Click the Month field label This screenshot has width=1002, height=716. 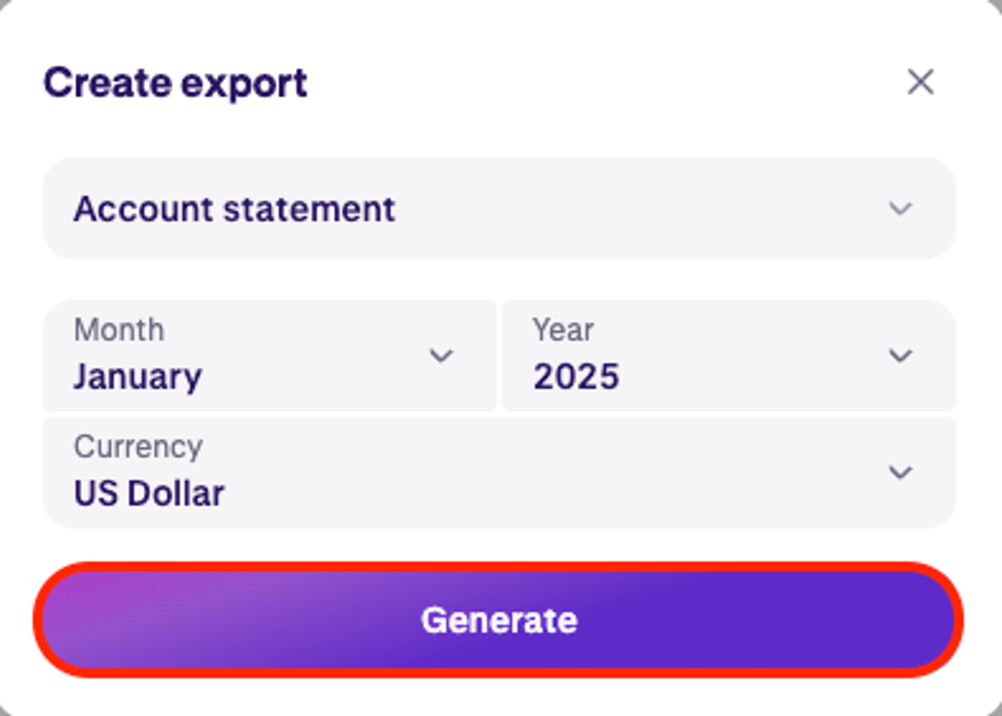tap(119, 330)
